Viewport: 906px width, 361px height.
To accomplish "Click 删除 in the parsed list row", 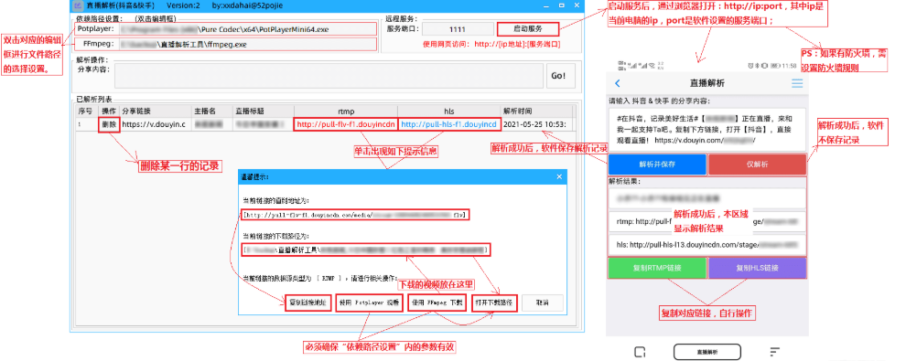I will 109,124.
